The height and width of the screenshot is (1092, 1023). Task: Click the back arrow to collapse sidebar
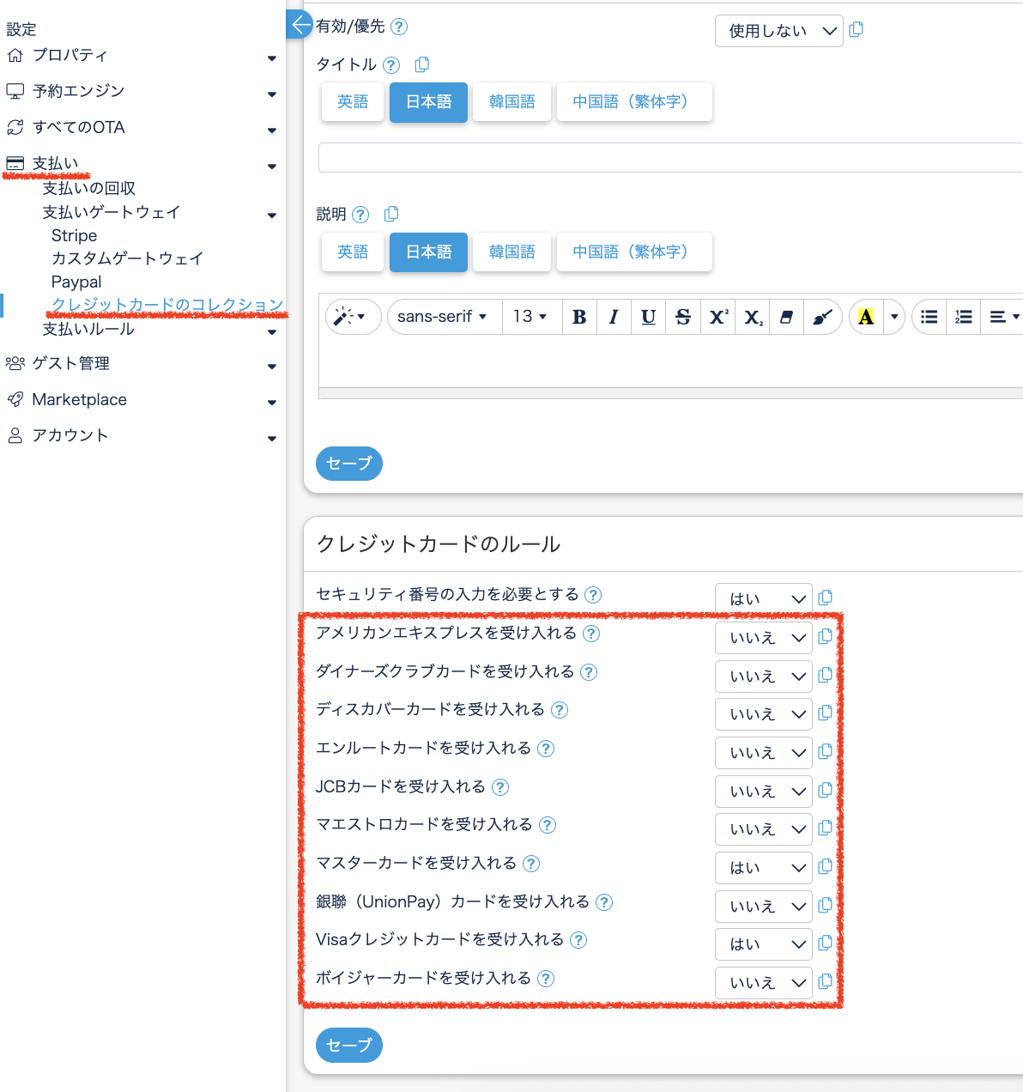pyautogui.click(x=300, y=24)
